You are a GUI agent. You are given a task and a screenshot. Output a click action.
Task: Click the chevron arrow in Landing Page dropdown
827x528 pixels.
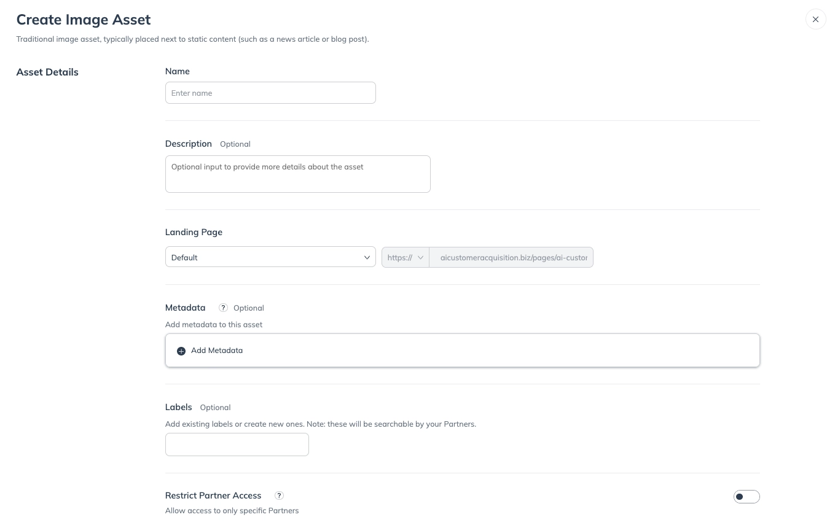367,257
